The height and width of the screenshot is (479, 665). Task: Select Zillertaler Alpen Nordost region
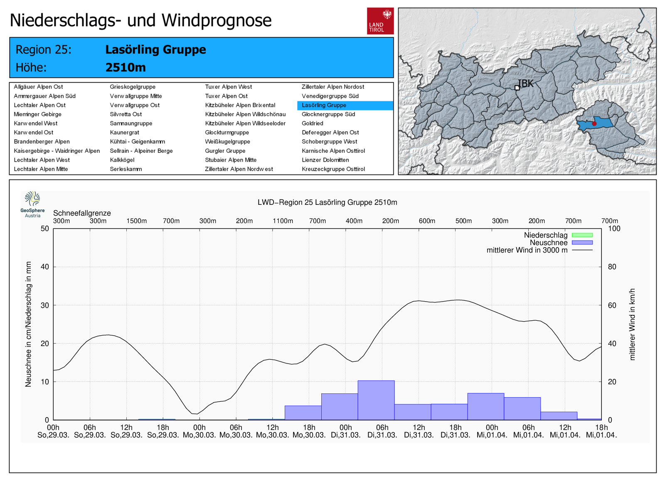(x=332, y=87)
